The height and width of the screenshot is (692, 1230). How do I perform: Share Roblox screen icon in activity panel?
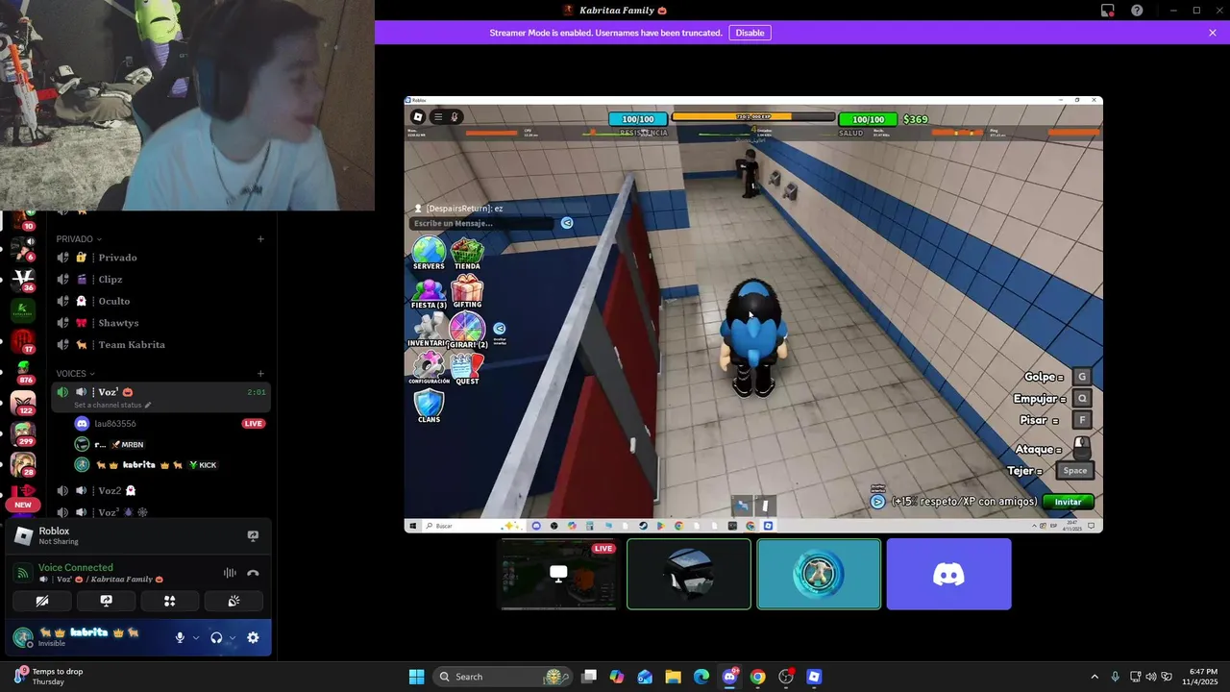tap(253, 536)
